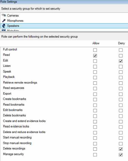
Task: Uncheck Deny for Edit permission
Action: [121, 61]
